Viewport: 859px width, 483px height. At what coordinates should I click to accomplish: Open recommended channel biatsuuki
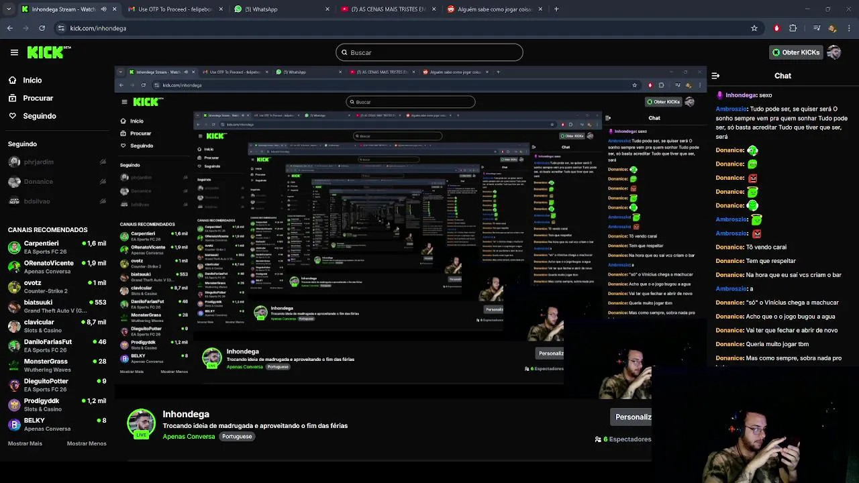point(57,307)
